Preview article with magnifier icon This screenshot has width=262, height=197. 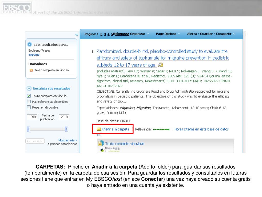(x=161, y=65)
